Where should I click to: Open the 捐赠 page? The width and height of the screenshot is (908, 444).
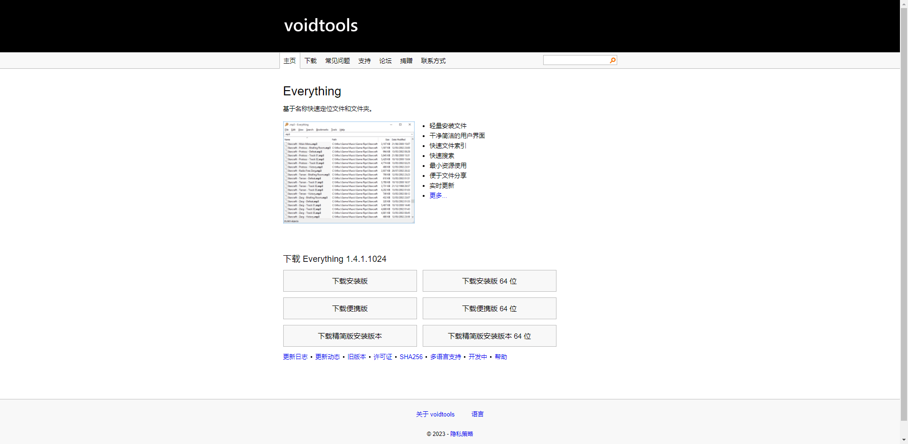tap(406, 60)
